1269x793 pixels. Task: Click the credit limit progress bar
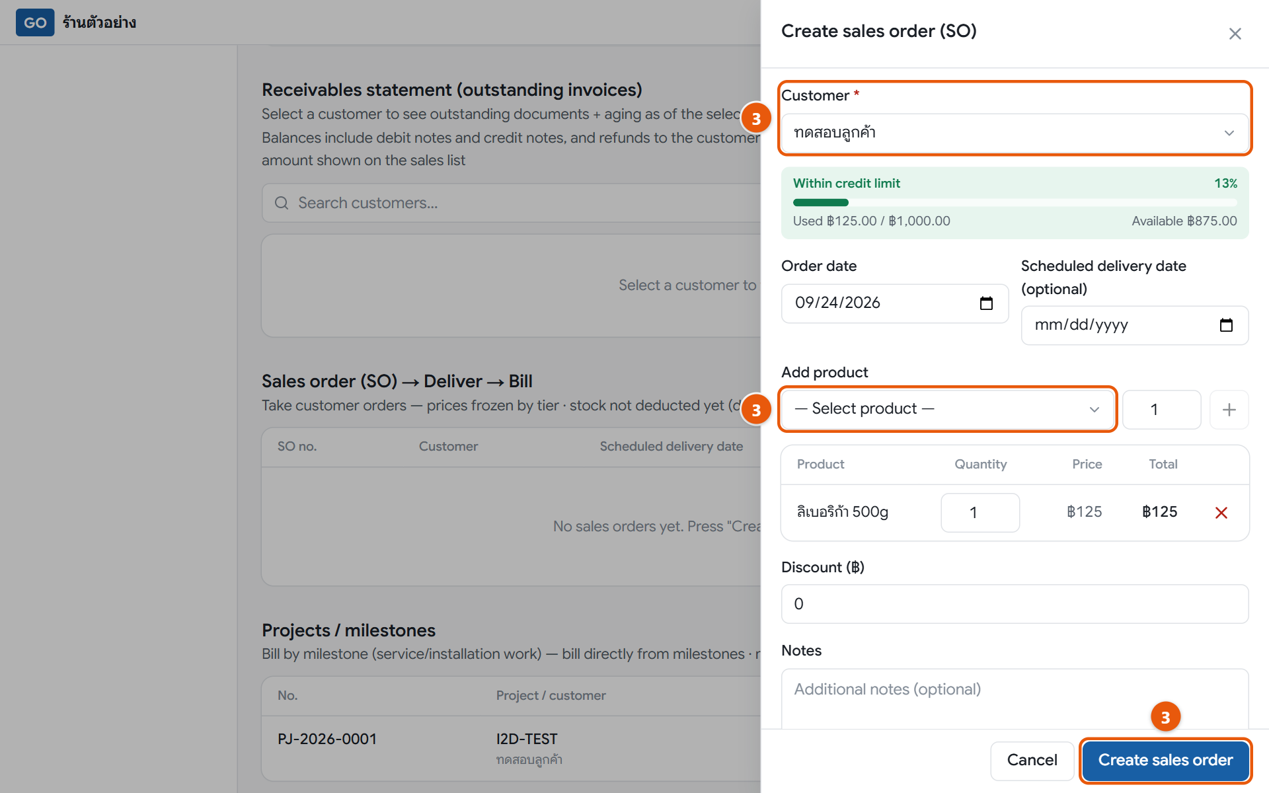[1015, 202]
